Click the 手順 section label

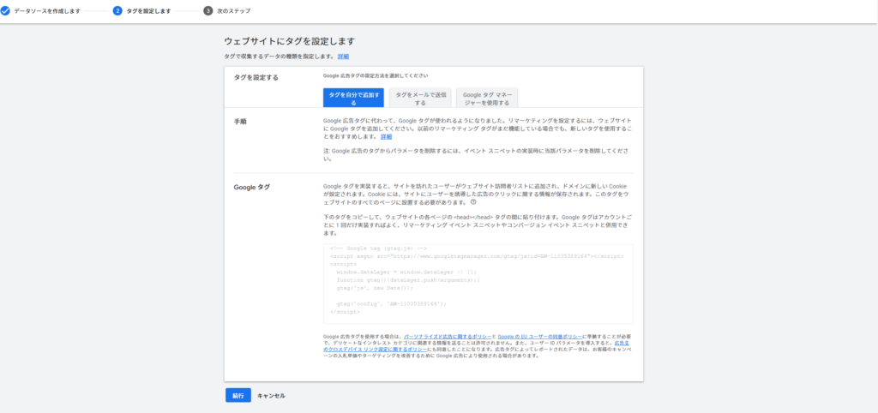tap(240, 120)
